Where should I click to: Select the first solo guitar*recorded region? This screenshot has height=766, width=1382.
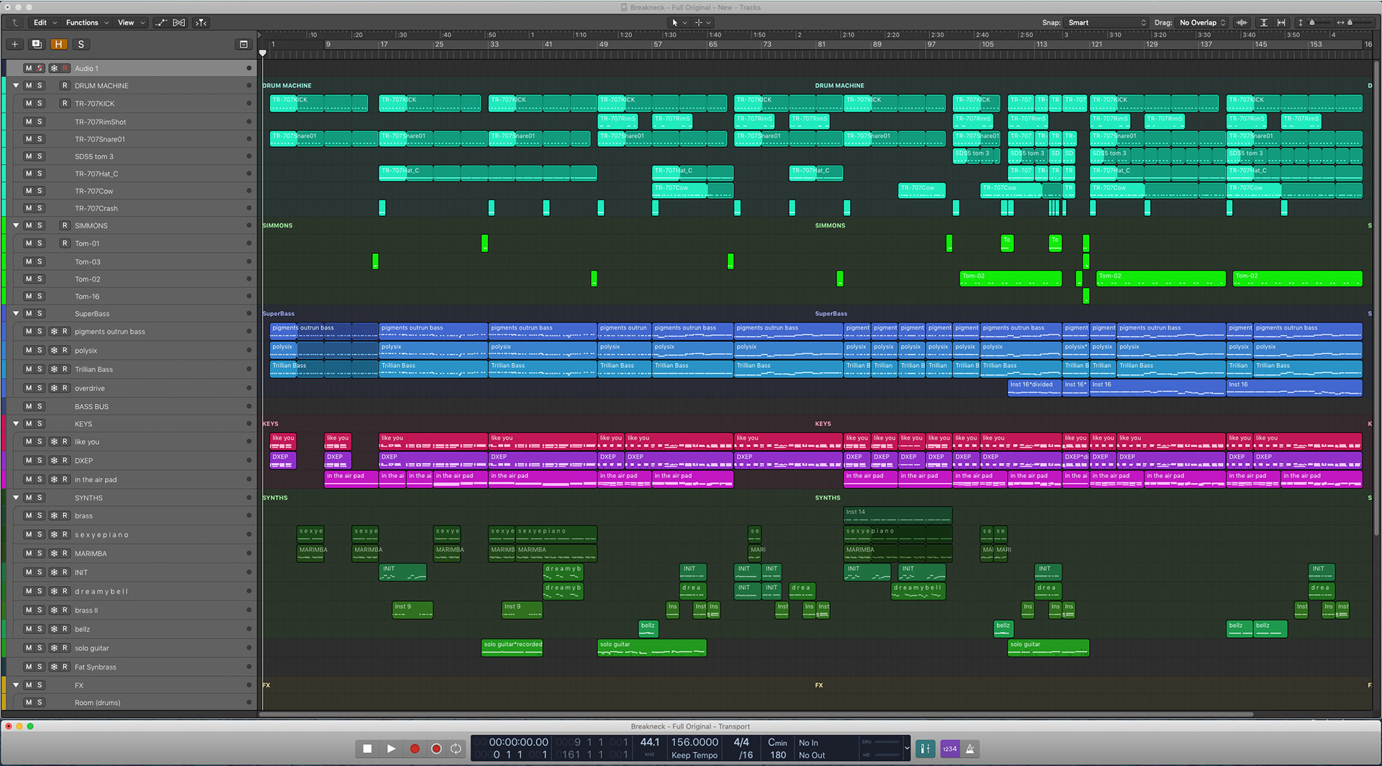(512, 647)
